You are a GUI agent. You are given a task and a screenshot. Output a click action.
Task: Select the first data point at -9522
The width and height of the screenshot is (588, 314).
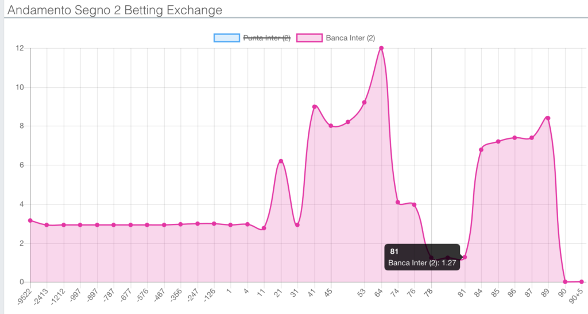(x=30, y=220)
